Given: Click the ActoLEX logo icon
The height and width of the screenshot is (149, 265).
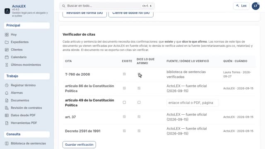Looking at the screenshot, I should pyautogui.click(x=7, y=11).
